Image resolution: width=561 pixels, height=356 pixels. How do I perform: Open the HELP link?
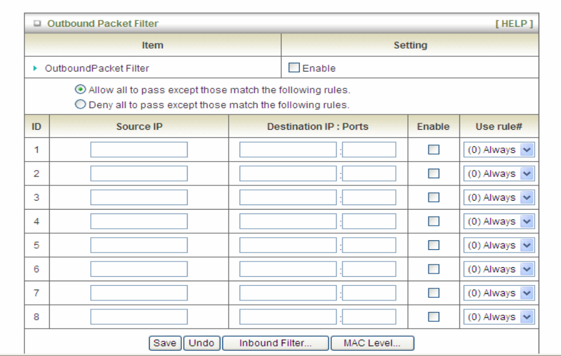pos(514,24)
